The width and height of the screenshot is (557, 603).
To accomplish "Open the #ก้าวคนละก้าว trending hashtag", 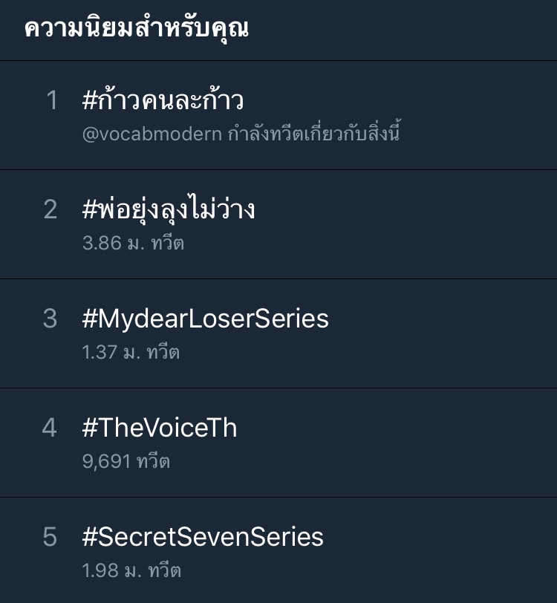I will point(163,101).
